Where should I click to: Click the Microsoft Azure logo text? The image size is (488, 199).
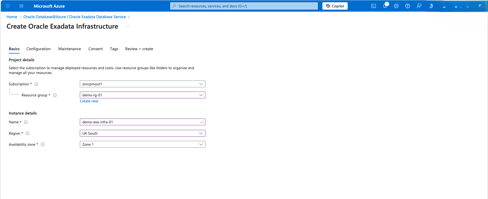[x=49, y=6]
